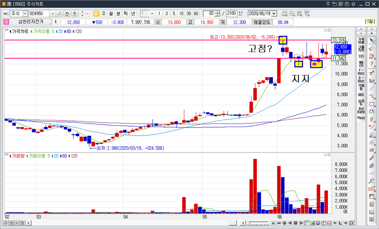The height and width of the screenshot is (229, 379).
Task: Switch to the 주 bottom tab
Action: click(x=6, y=223)
